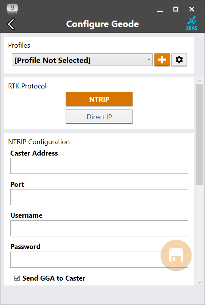Select the Username text box
Screen dimensions: 205x305
tap(99, 228)
